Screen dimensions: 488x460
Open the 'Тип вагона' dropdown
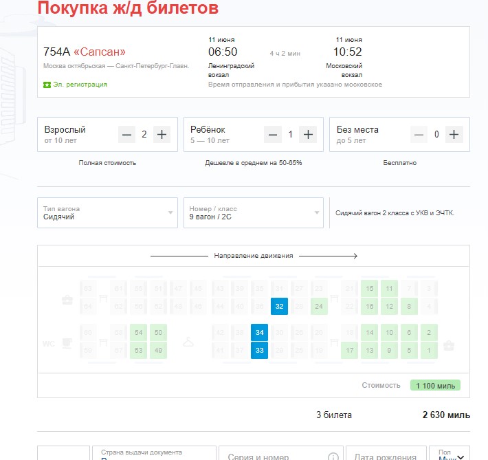tap(107, 213)
